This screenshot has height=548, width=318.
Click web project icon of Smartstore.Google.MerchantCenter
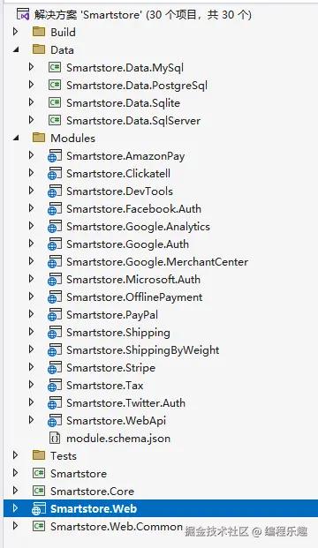pyautogui.click(x=55, y=262)
